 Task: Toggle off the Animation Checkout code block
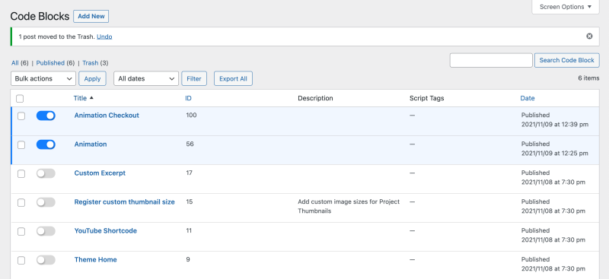[46, 116]
